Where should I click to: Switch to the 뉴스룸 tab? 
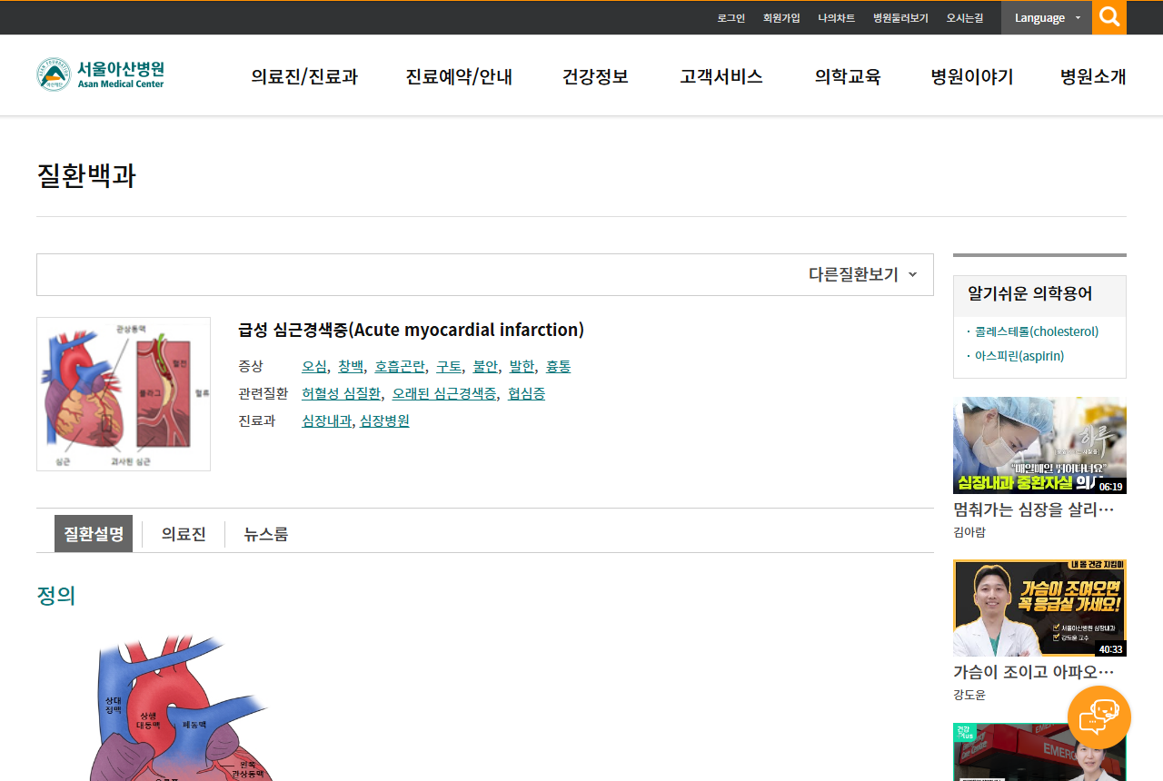pos(266,534)
